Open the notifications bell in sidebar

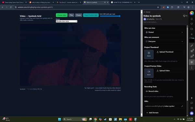[x=192, y=19]
